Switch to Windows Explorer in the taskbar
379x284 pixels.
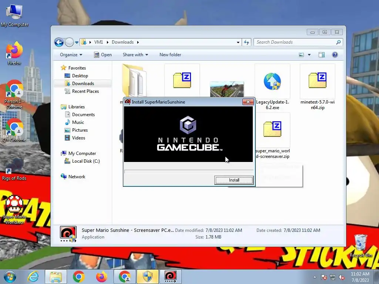pyautogui.click(x=56, y=277)
